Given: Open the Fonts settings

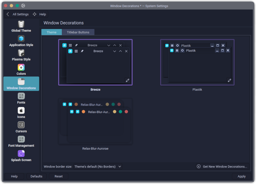Looking at the screenshot, I should click(21, 98).
